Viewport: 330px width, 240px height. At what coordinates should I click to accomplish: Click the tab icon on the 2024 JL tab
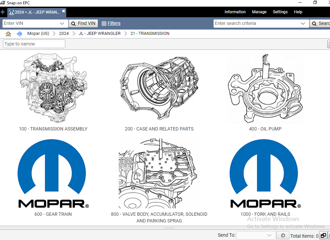pos(11,12)
